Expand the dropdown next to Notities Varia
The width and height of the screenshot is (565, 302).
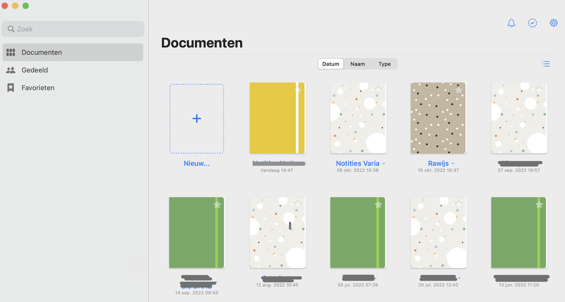383,163
